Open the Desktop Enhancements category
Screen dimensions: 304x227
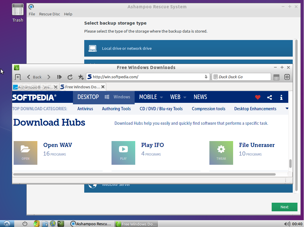coord(255,109)
